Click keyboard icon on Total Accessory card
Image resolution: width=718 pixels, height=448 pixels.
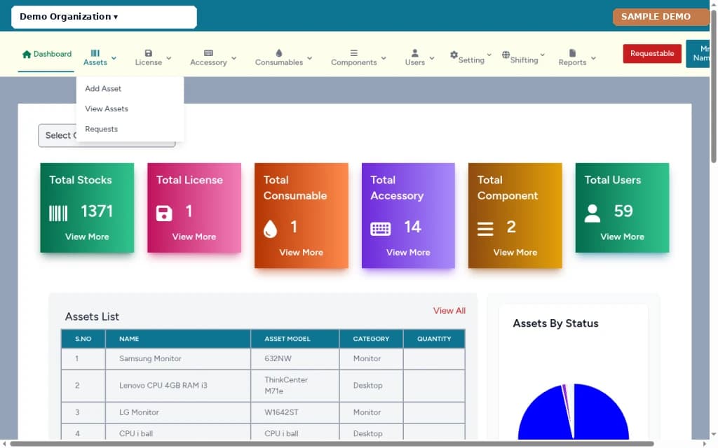pos(381,229)
